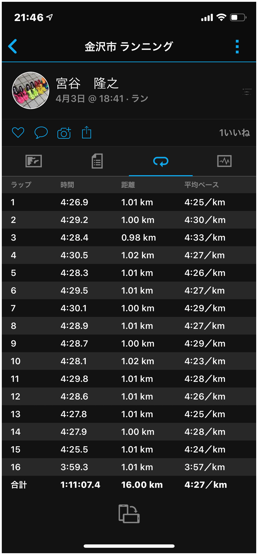The height and width of the screenshot is (555, 258).
Task: Switch to the map overview tab
Action: click(34, 161)
